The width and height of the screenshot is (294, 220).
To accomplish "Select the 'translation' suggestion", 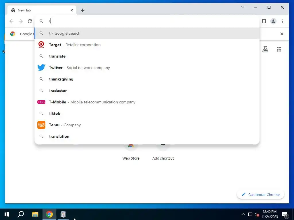I will pos(147,136).
